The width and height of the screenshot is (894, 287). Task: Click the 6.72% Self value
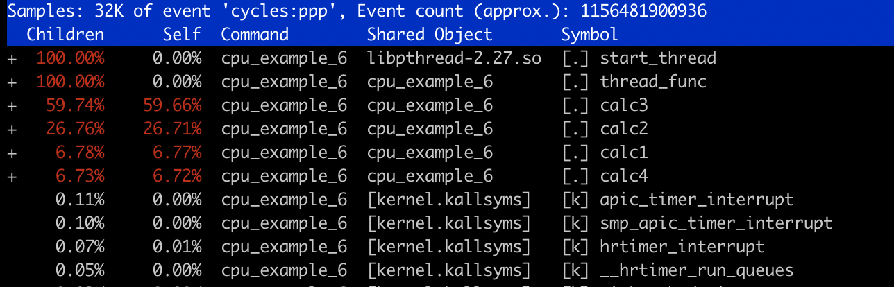click(x=177, y=176)
